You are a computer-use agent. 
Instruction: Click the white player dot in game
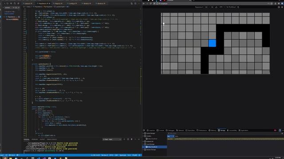coord(164,23)
